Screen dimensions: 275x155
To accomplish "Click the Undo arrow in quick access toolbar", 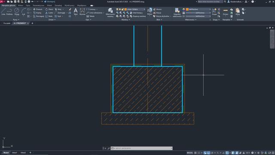I will tap(33, 2).
